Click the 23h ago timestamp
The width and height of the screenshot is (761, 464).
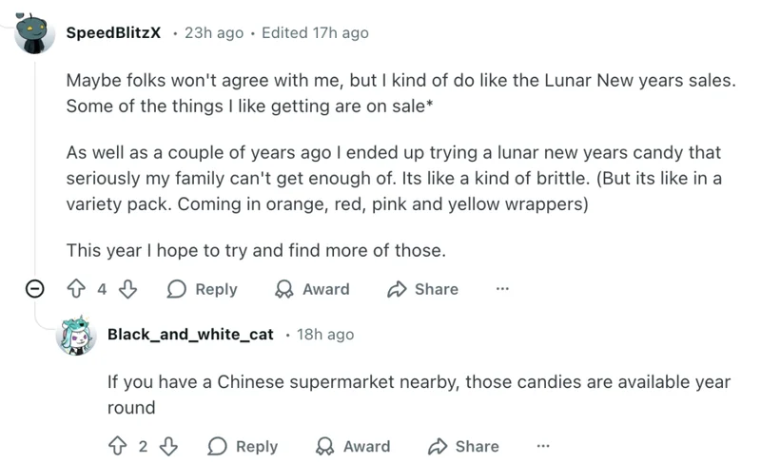click(214, 32)
